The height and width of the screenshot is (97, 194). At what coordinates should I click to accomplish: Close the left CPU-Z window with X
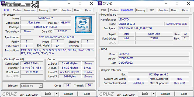(x=91, y=4)
